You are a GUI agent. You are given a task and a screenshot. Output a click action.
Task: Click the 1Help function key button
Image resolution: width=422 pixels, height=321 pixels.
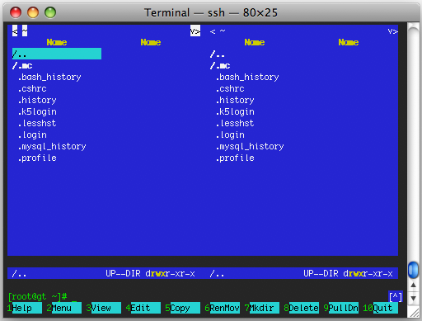[25, 308]
